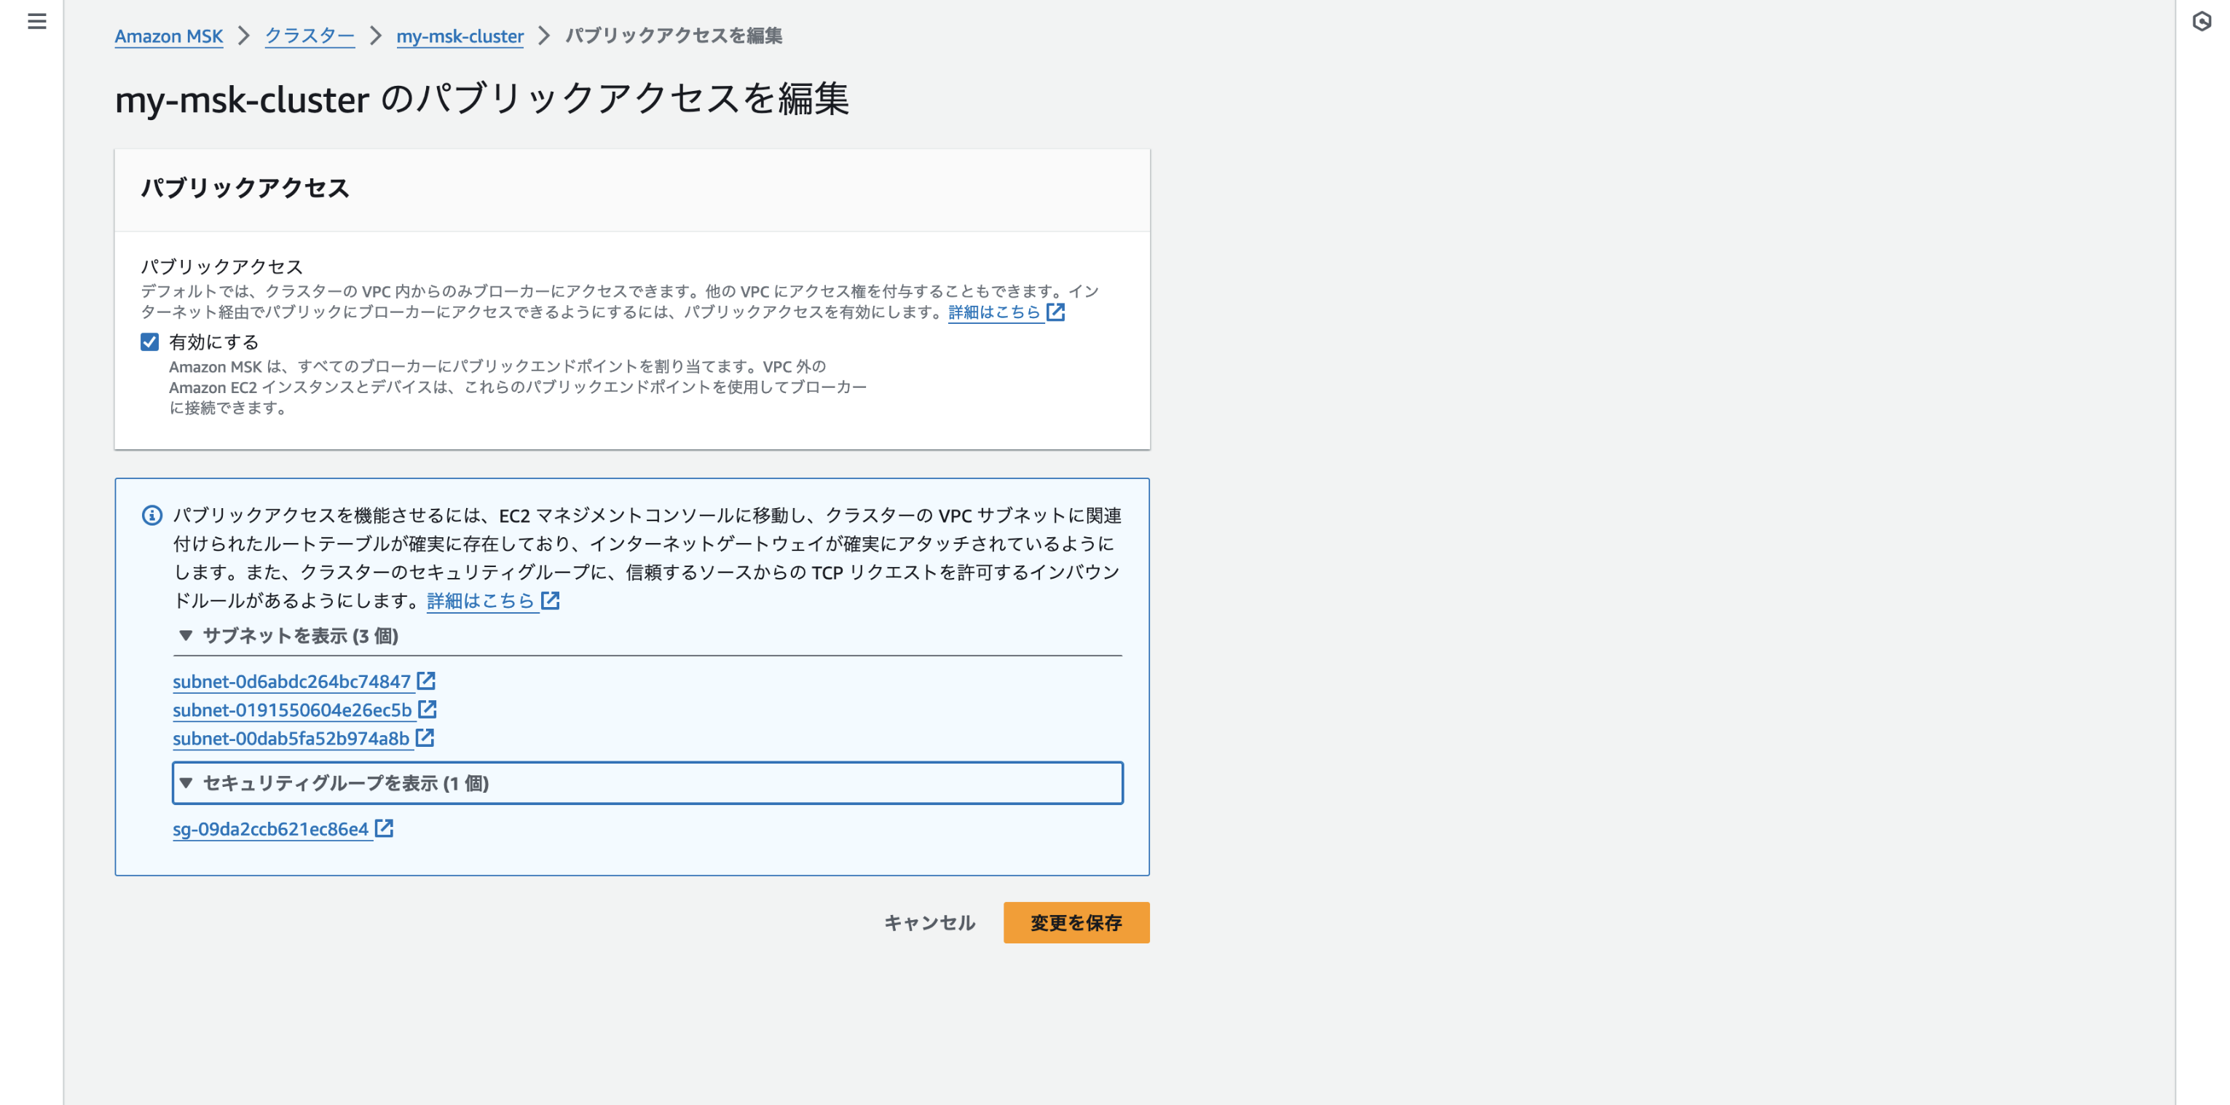Open my-msk-cluster from the breadcrumb
This screenshot has height=1105, width=2230.
[460, 36]
